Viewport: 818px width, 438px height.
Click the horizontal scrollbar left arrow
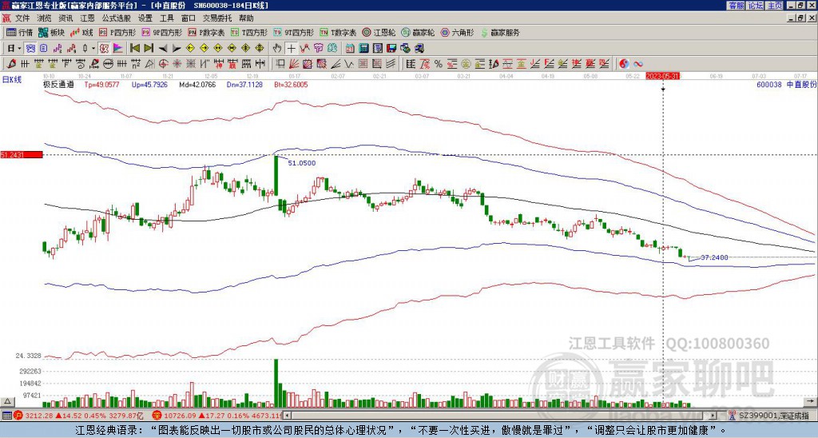pos(288,416)
